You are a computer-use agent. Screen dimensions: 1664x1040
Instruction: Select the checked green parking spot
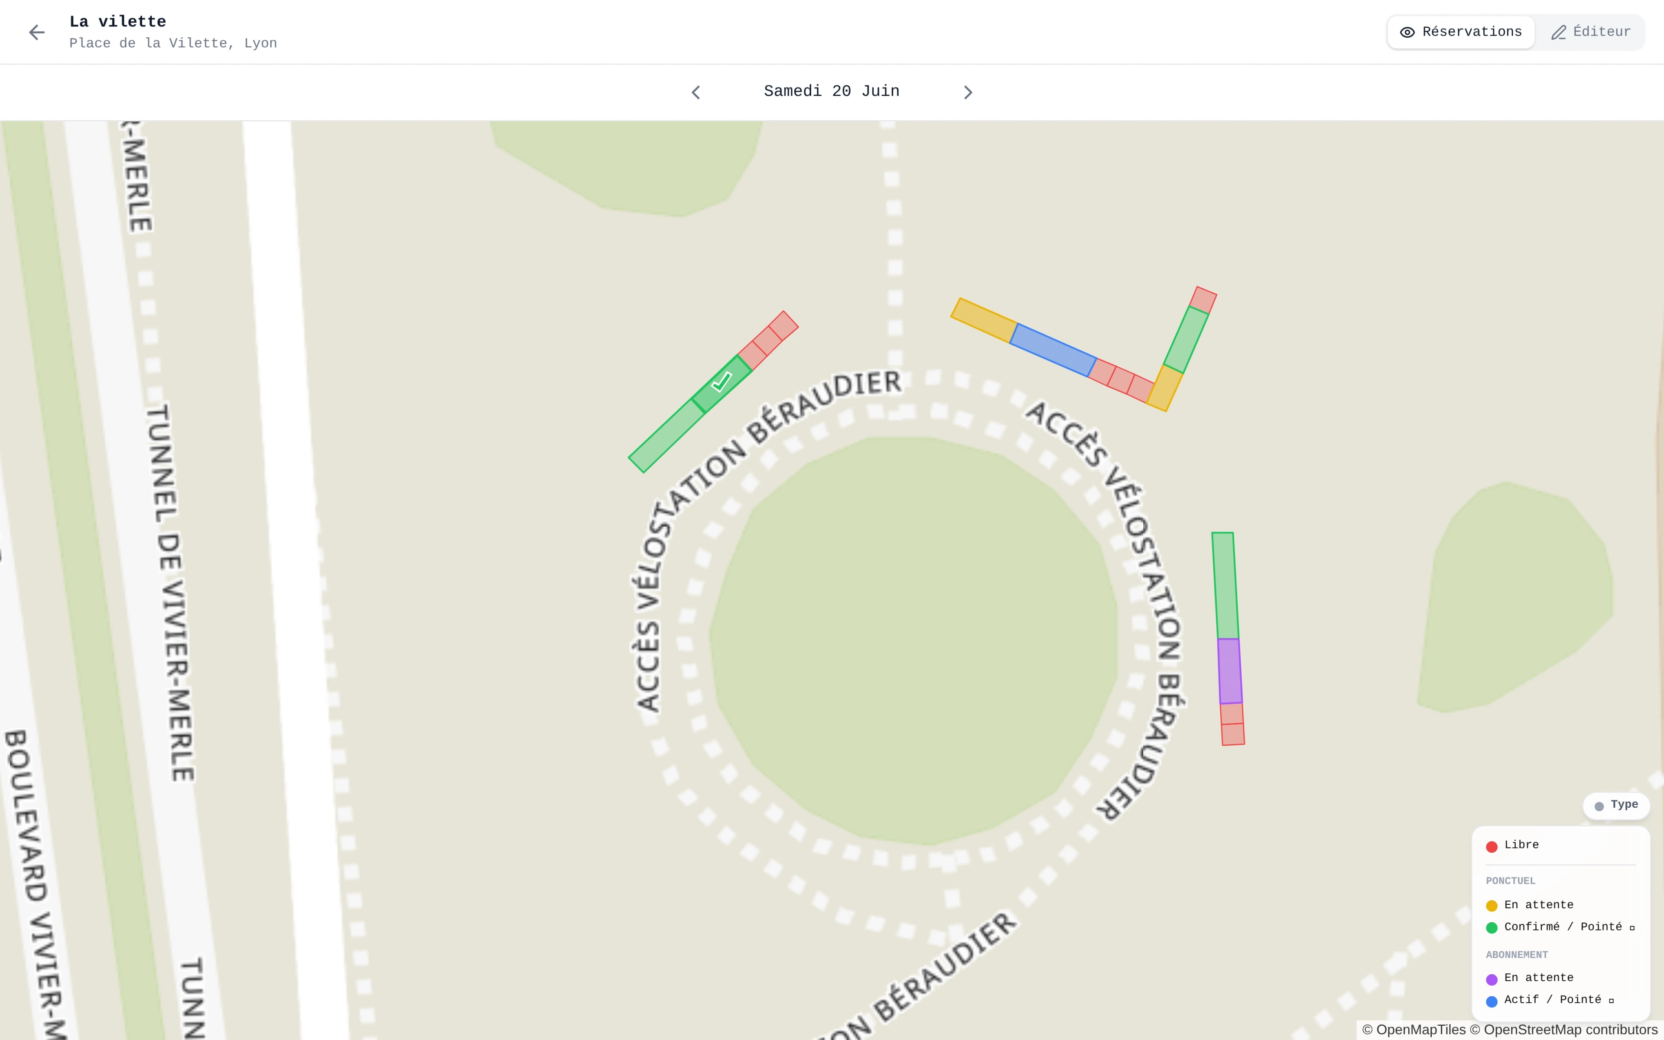pos(721,384)
